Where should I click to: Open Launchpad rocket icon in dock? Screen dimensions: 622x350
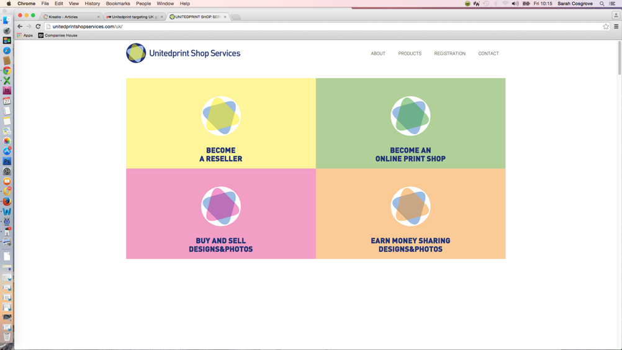point(7,30)
